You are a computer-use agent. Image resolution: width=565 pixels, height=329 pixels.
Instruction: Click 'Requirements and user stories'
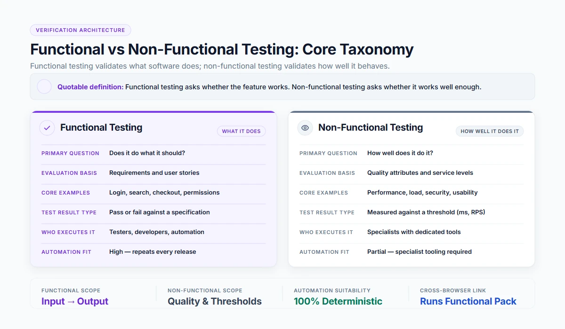[x=154, y=173]
